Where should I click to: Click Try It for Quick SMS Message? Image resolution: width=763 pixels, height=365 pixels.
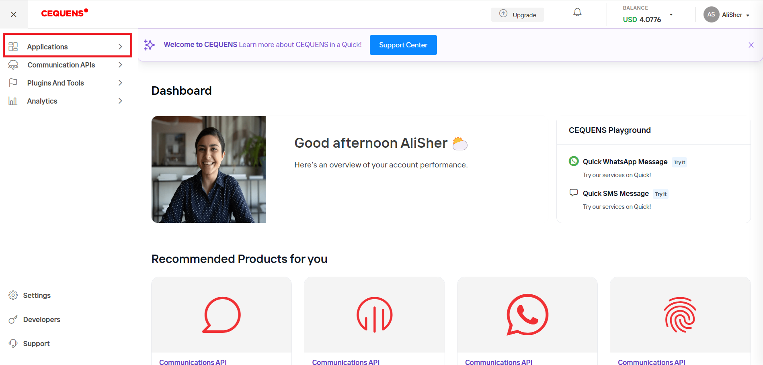(x=660, y=194)
